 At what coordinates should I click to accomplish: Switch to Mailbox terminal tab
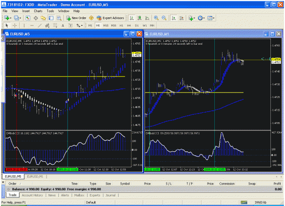coord(79,195)
